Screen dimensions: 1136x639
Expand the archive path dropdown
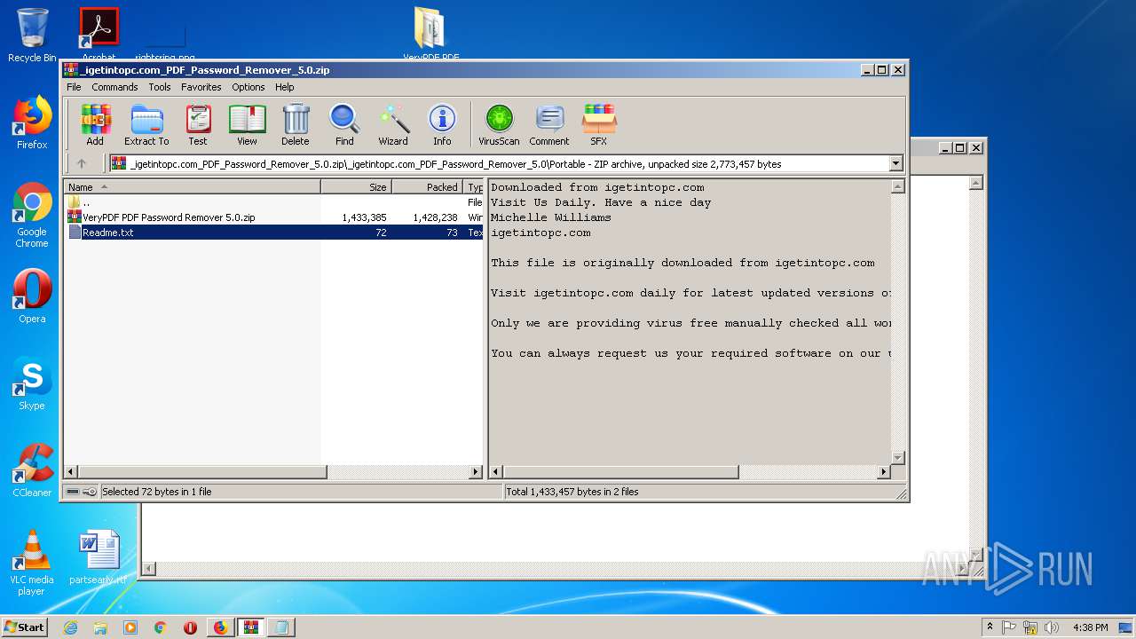(895, 163)
